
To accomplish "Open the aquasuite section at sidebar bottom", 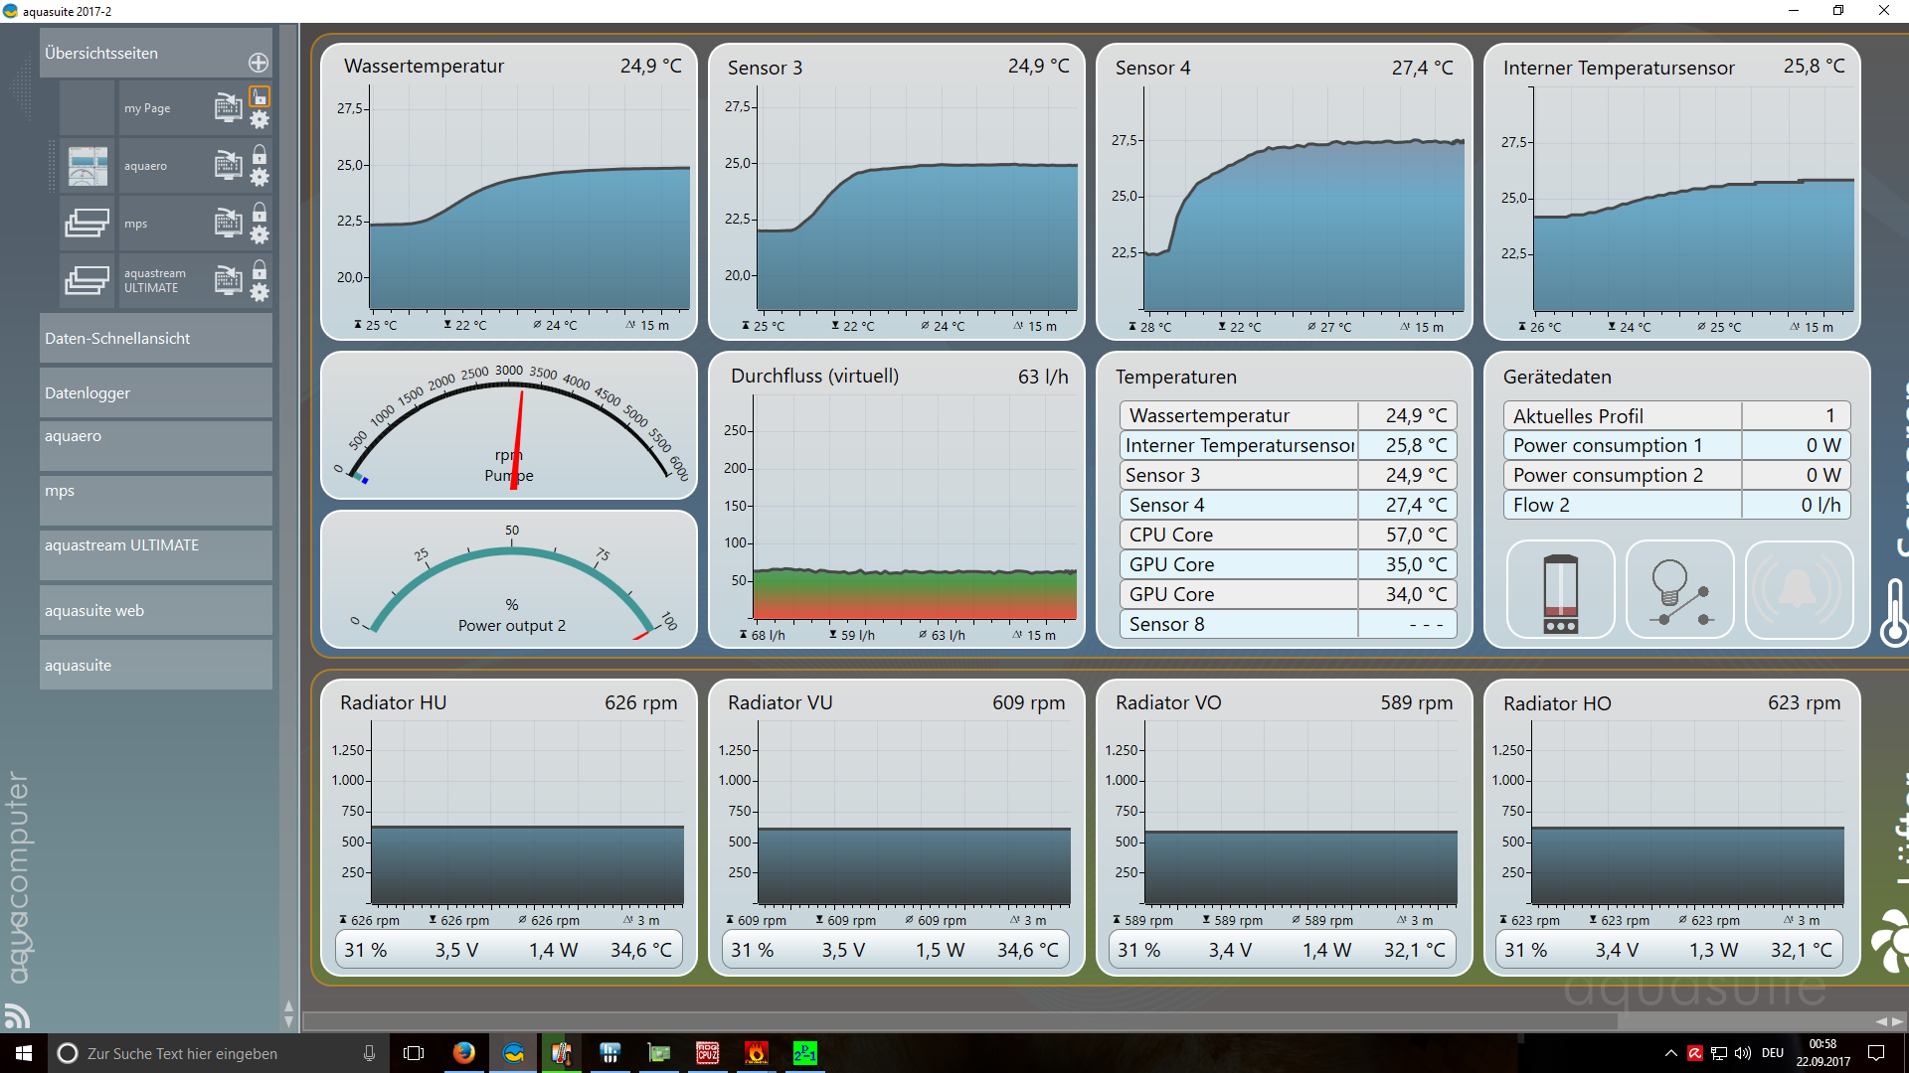I will point(156,666).
